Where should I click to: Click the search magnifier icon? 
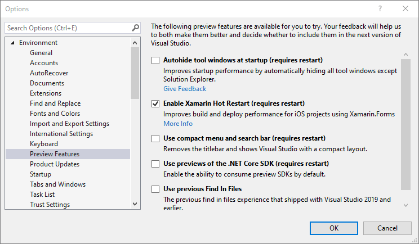point(135,28)
